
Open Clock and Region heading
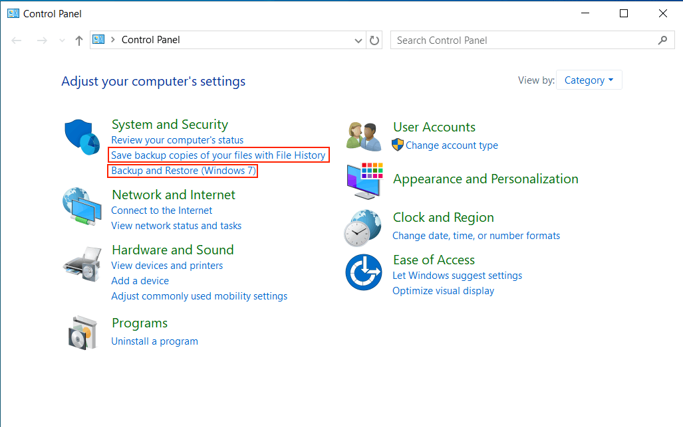444,217
